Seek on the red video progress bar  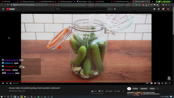pyautogui.click(x=45, y=81)
